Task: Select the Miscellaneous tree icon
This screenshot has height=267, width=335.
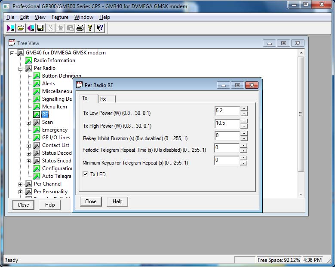Action: click(37, 91)
